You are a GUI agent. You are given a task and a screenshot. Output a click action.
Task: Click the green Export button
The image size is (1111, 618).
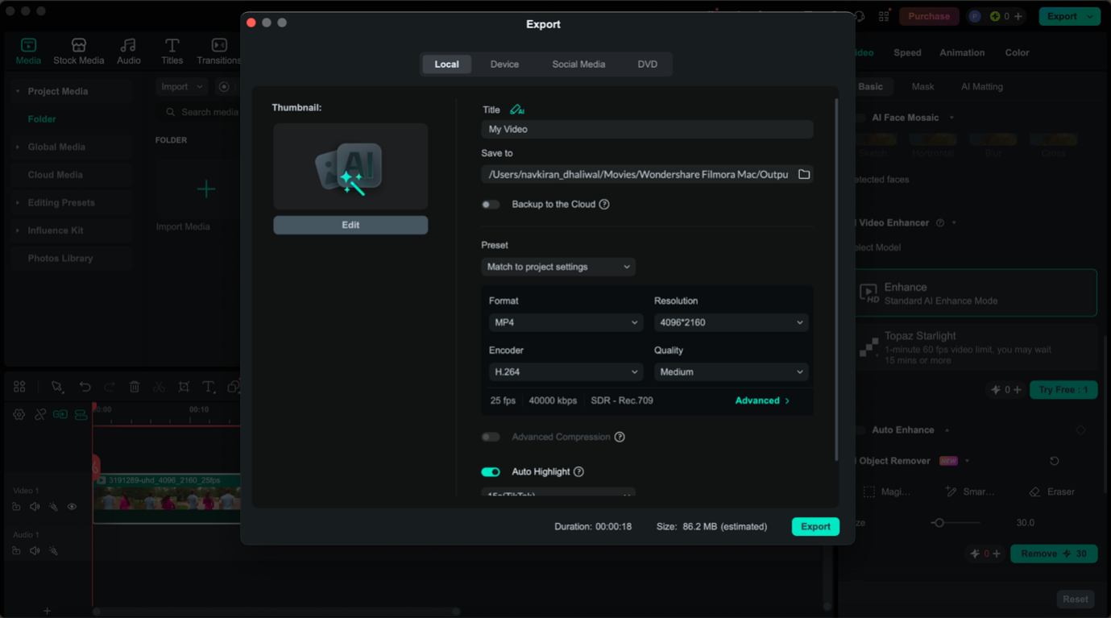pos(815,526)
